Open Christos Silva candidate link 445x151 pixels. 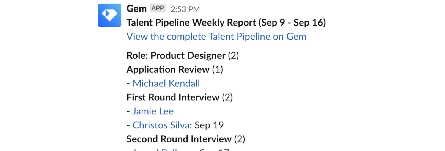click(161, 125)
